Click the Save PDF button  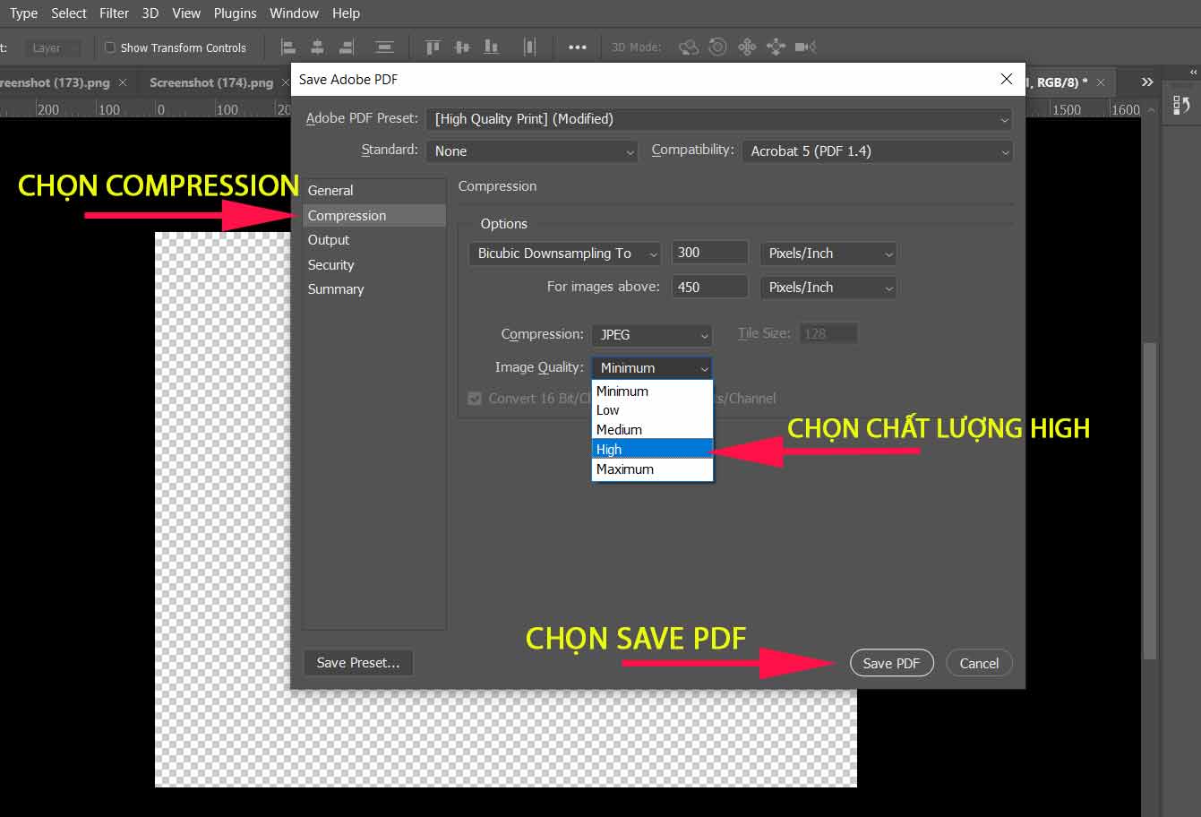coord(891,663)
